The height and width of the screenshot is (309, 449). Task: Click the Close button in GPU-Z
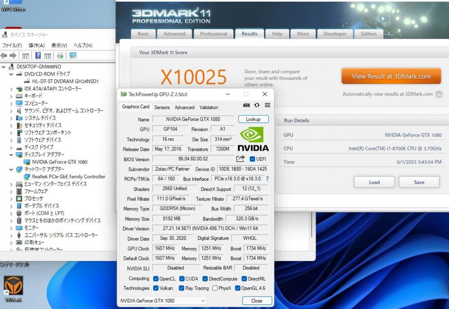(x=257, y=301)
